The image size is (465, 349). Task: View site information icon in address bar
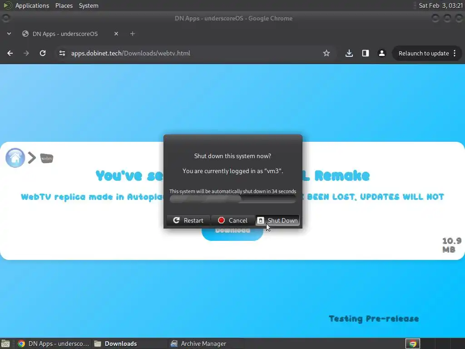[62, 54]
